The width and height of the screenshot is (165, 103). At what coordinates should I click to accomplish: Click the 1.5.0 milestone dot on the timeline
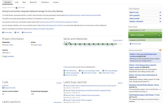point(66,44)
